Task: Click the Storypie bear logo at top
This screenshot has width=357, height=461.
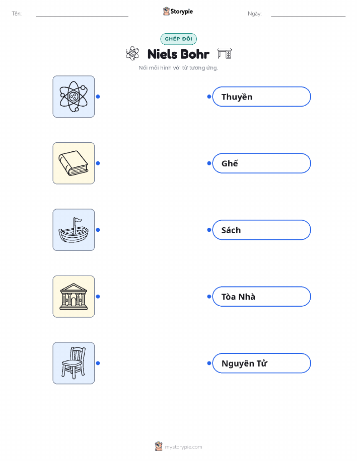Action: 167,12
